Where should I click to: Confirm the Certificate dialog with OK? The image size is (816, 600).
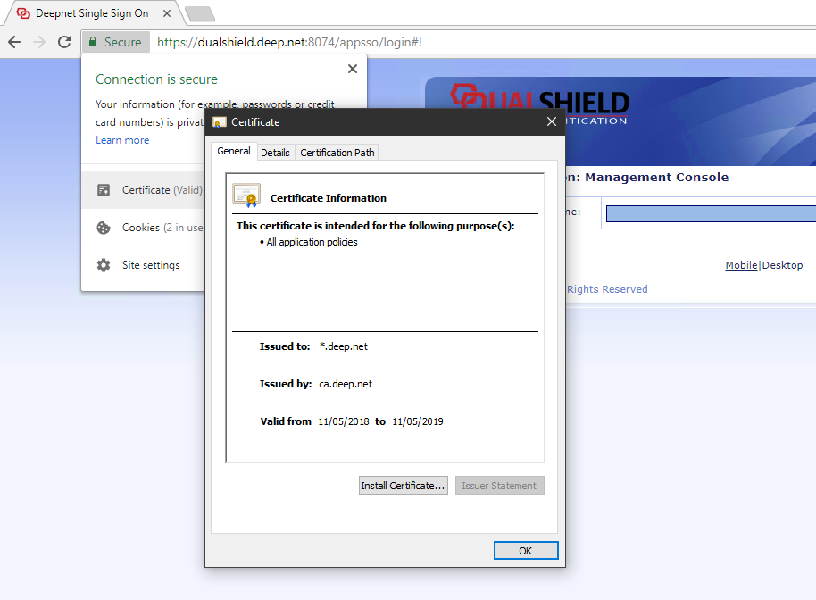(x=526, y=551)
